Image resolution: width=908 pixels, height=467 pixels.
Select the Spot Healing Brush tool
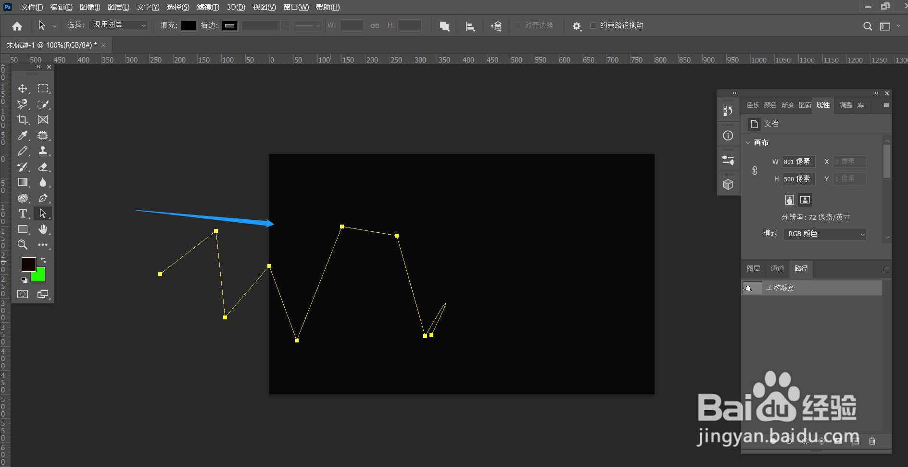tap(43, 136)
